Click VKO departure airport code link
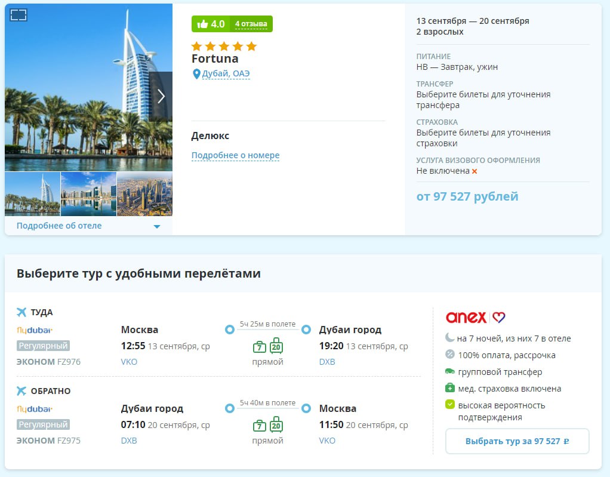Screen dimensions: 610x477 [x=129, y=362]
